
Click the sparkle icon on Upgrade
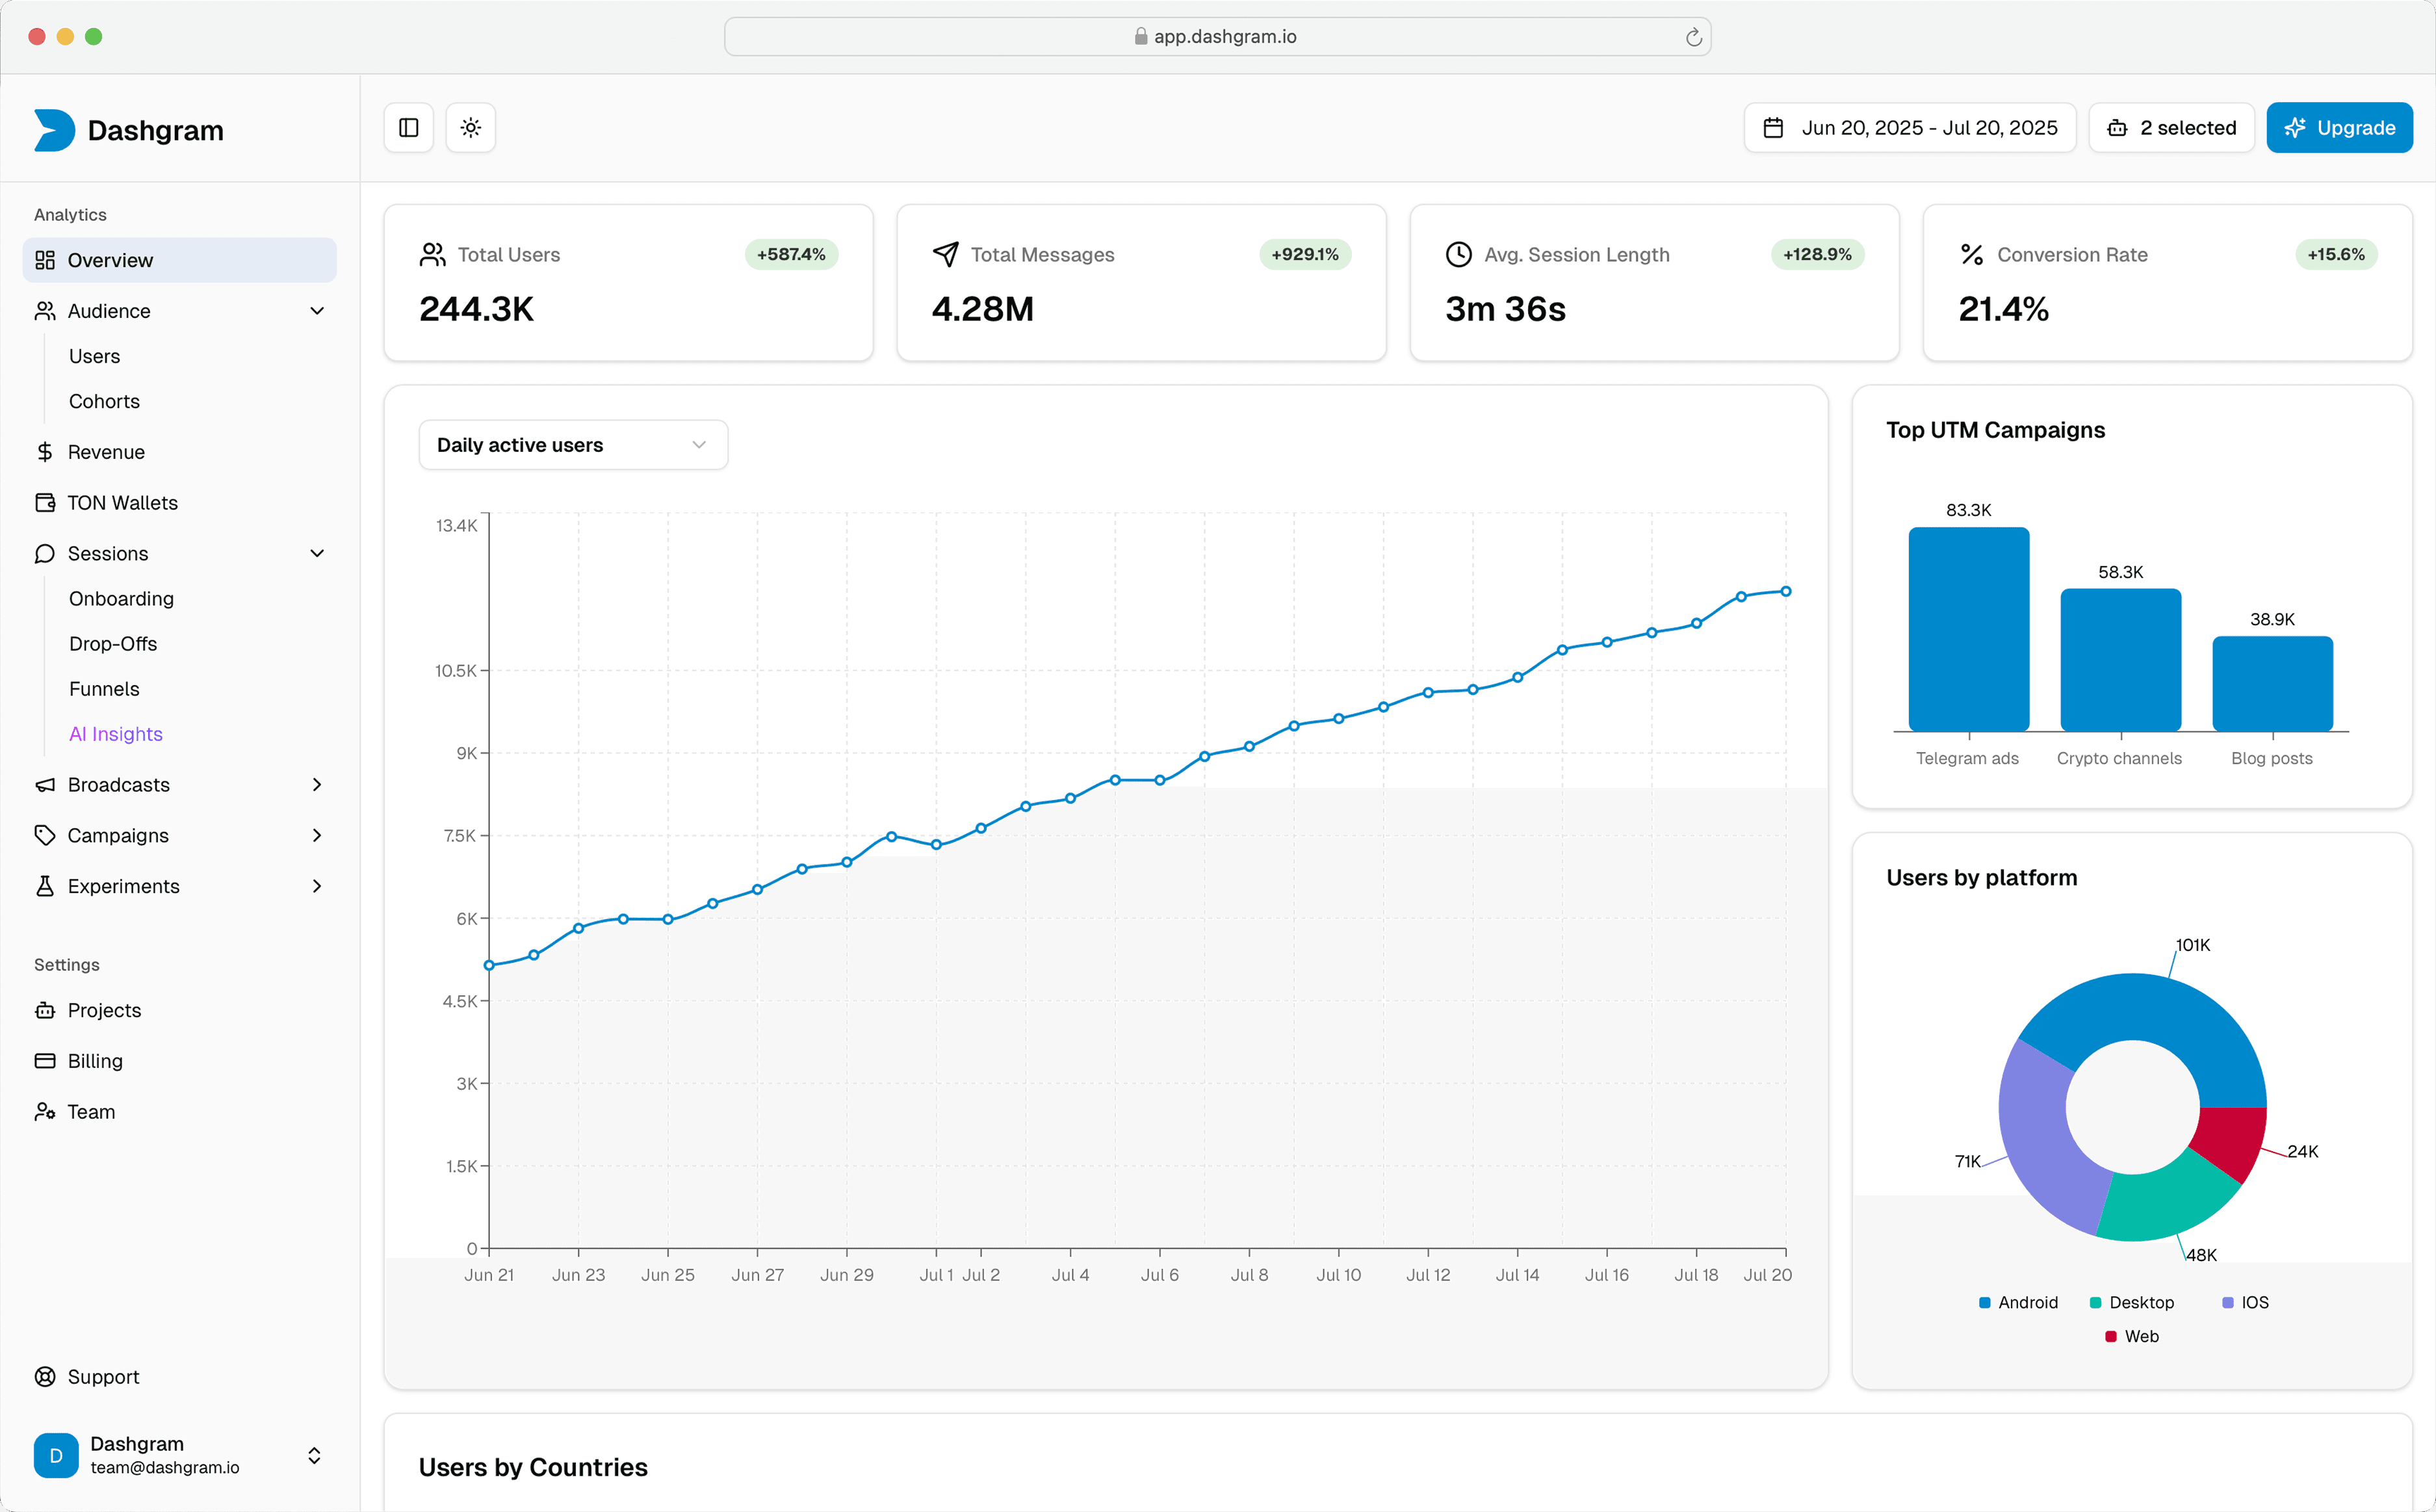[x=2295, y=128]
